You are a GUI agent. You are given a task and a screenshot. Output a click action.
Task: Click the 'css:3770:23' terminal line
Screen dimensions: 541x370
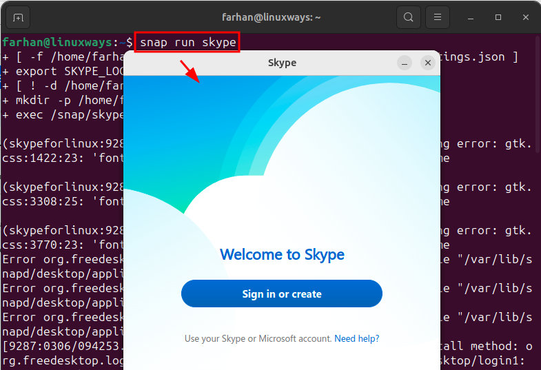(63, 245)
